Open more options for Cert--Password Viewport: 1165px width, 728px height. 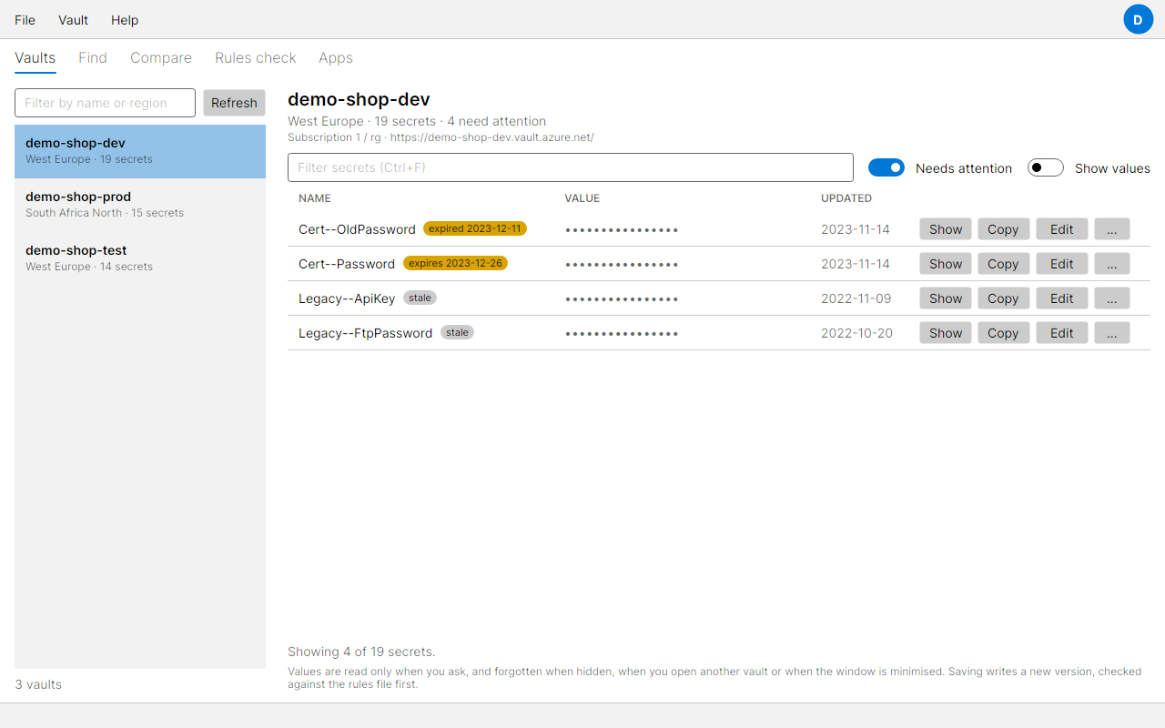point(1112,264)
